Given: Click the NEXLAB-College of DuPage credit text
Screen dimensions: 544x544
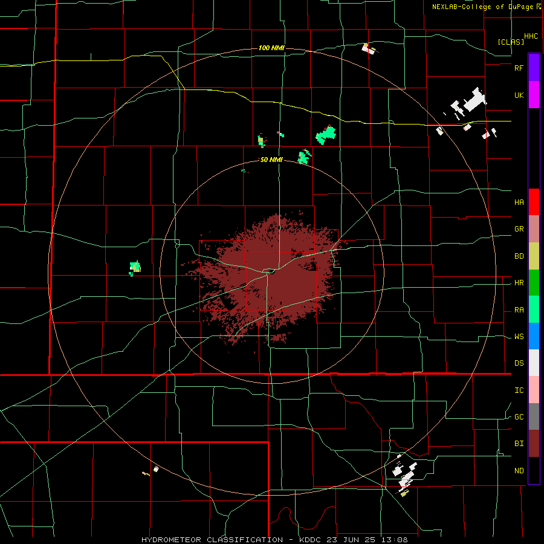Looking at the screenshot, I should click(482, 7).
